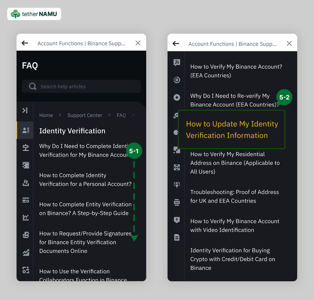Viewport: 314px width, 300px height.
Task: Open the TAX icon category
Action: 177,202
